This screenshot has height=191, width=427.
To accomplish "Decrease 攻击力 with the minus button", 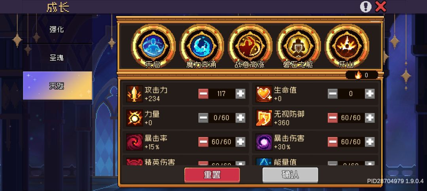I will click(x=203, y=94).
